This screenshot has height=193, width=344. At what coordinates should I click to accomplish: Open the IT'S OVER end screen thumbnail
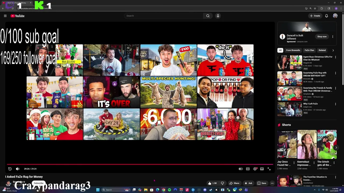pos(112,92)
